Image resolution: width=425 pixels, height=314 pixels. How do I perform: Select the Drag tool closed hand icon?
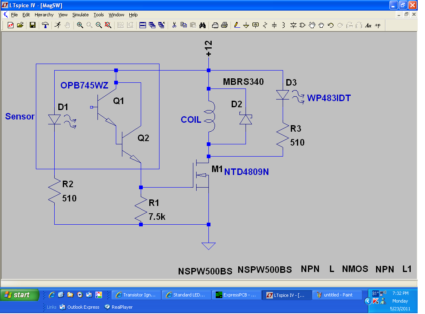click(x=321, y=25)
